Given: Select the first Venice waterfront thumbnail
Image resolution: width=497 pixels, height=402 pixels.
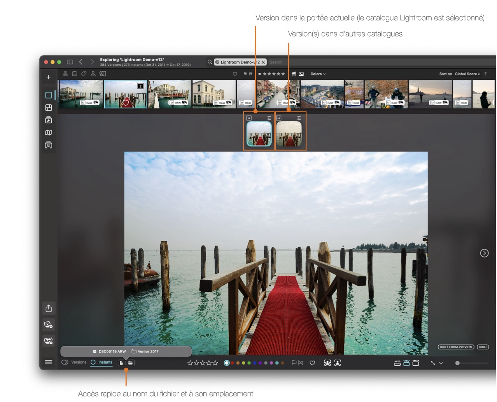Looking at the screenshot, I should (80, 94).
